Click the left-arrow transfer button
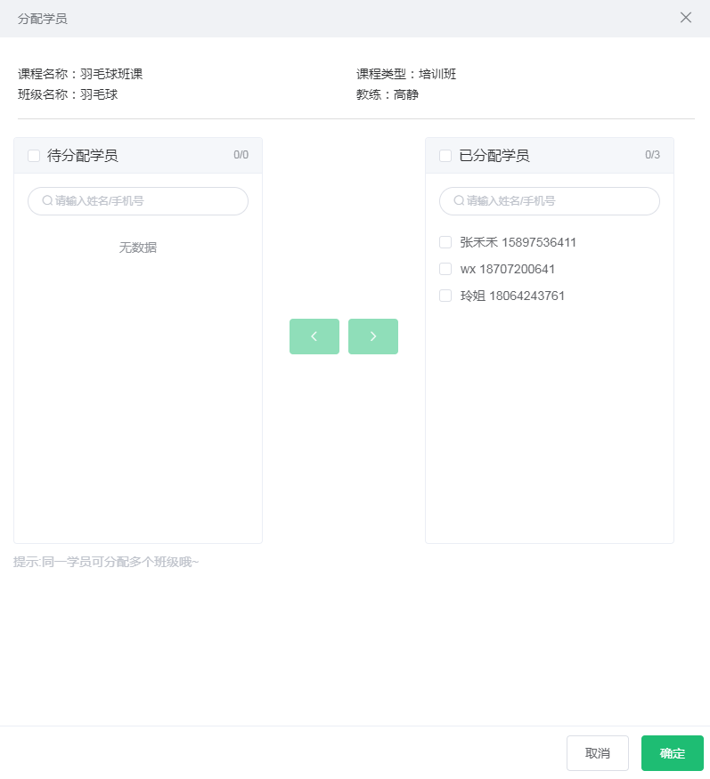The image size is (710, 779). tap(314, 337)
